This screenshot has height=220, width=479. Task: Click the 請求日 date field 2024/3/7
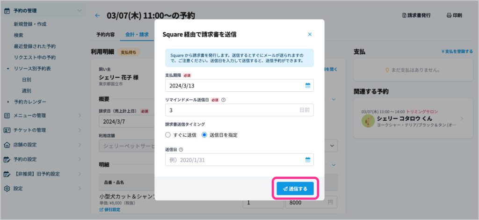point(127,122)
